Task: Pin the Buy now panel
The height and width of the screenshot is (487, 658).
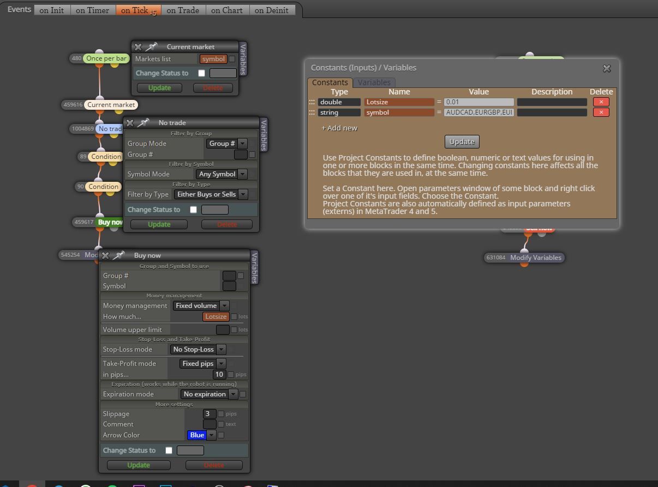Action: coord(118,256)
